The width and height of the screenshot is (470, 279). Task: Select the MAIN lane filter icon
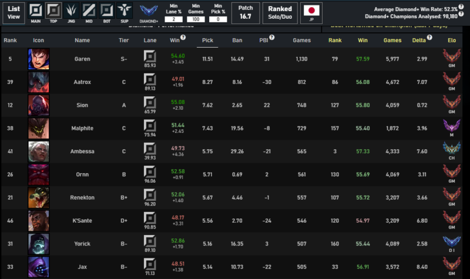tap(36, 11)
